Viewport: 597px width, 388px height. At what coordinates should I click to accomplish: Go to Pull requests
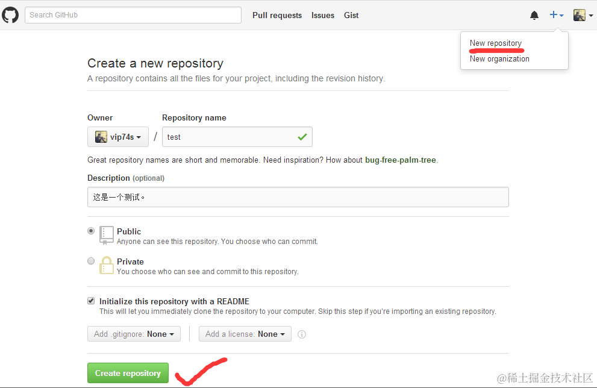click(x=277, y=15)
